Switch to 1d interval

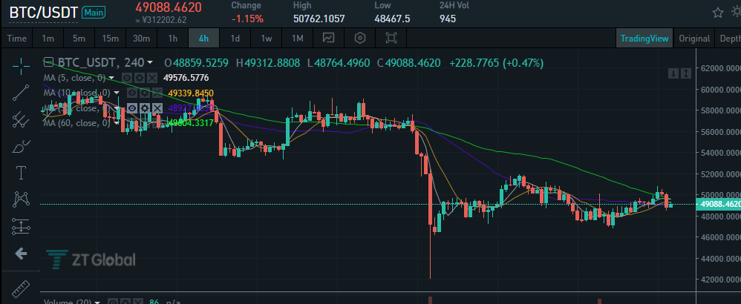tap(235, 39)
